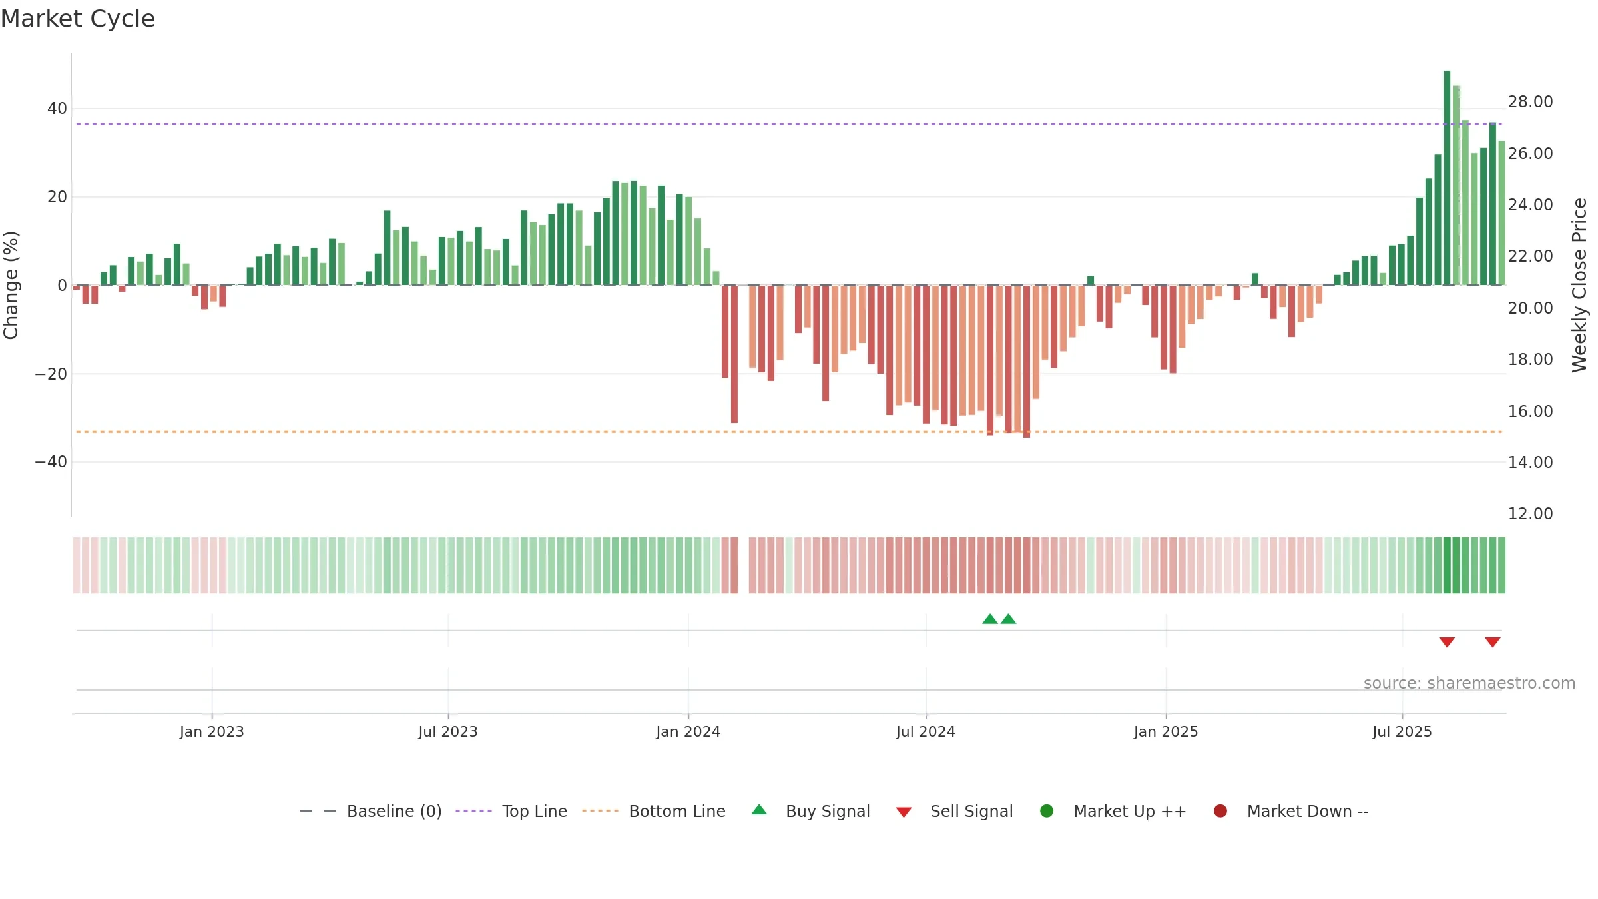
Task: Toggle the Market Up ++ legend label
Action: pos(1130,811)
